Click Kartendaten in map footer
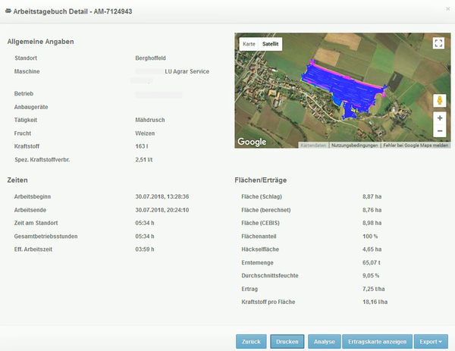Image resolution: width=455 pixels, height=351 pixels. 313,144
